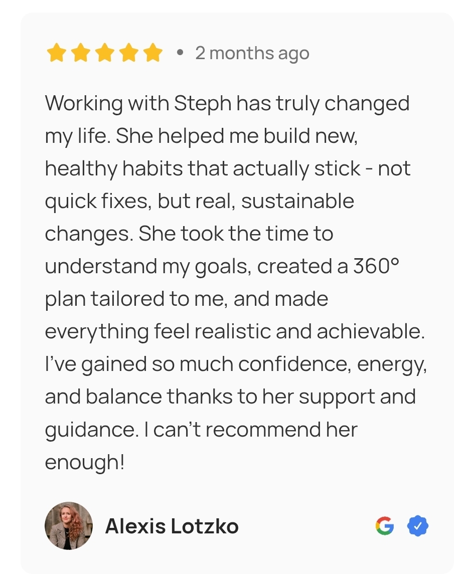Open Alexis Lotzko's profile photo
The height and width of the screenshot is (584, 470).
click(x=69, y=526)
